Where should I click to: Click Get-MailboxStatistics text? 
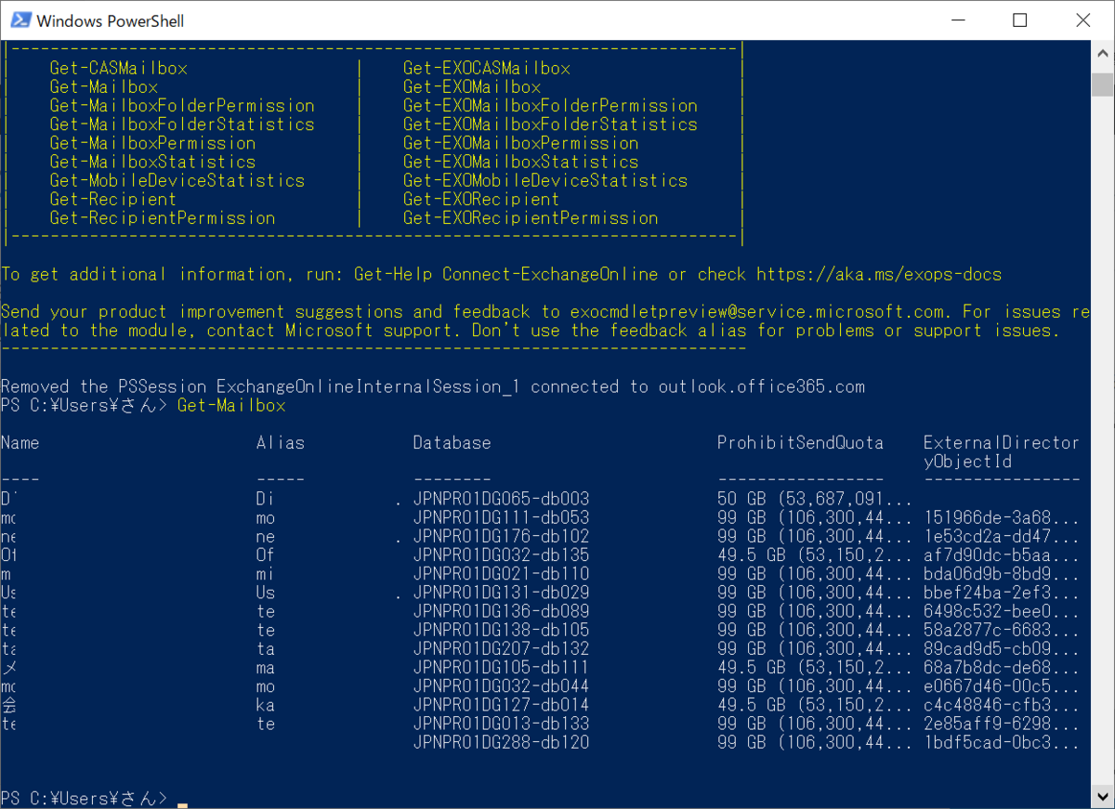point(153,162)
